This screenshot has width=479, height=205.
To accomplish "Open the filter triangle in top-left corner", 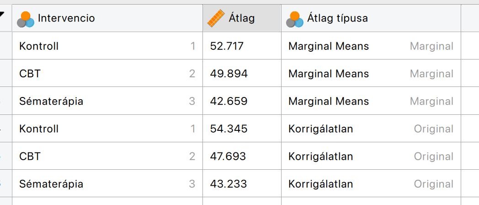I will 3,15.
